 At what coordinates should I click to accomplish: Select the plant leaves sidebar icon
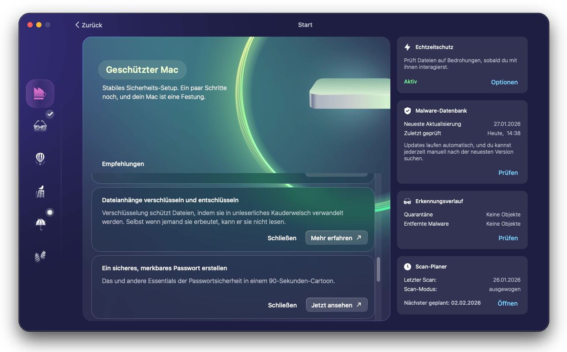[40, 257]
